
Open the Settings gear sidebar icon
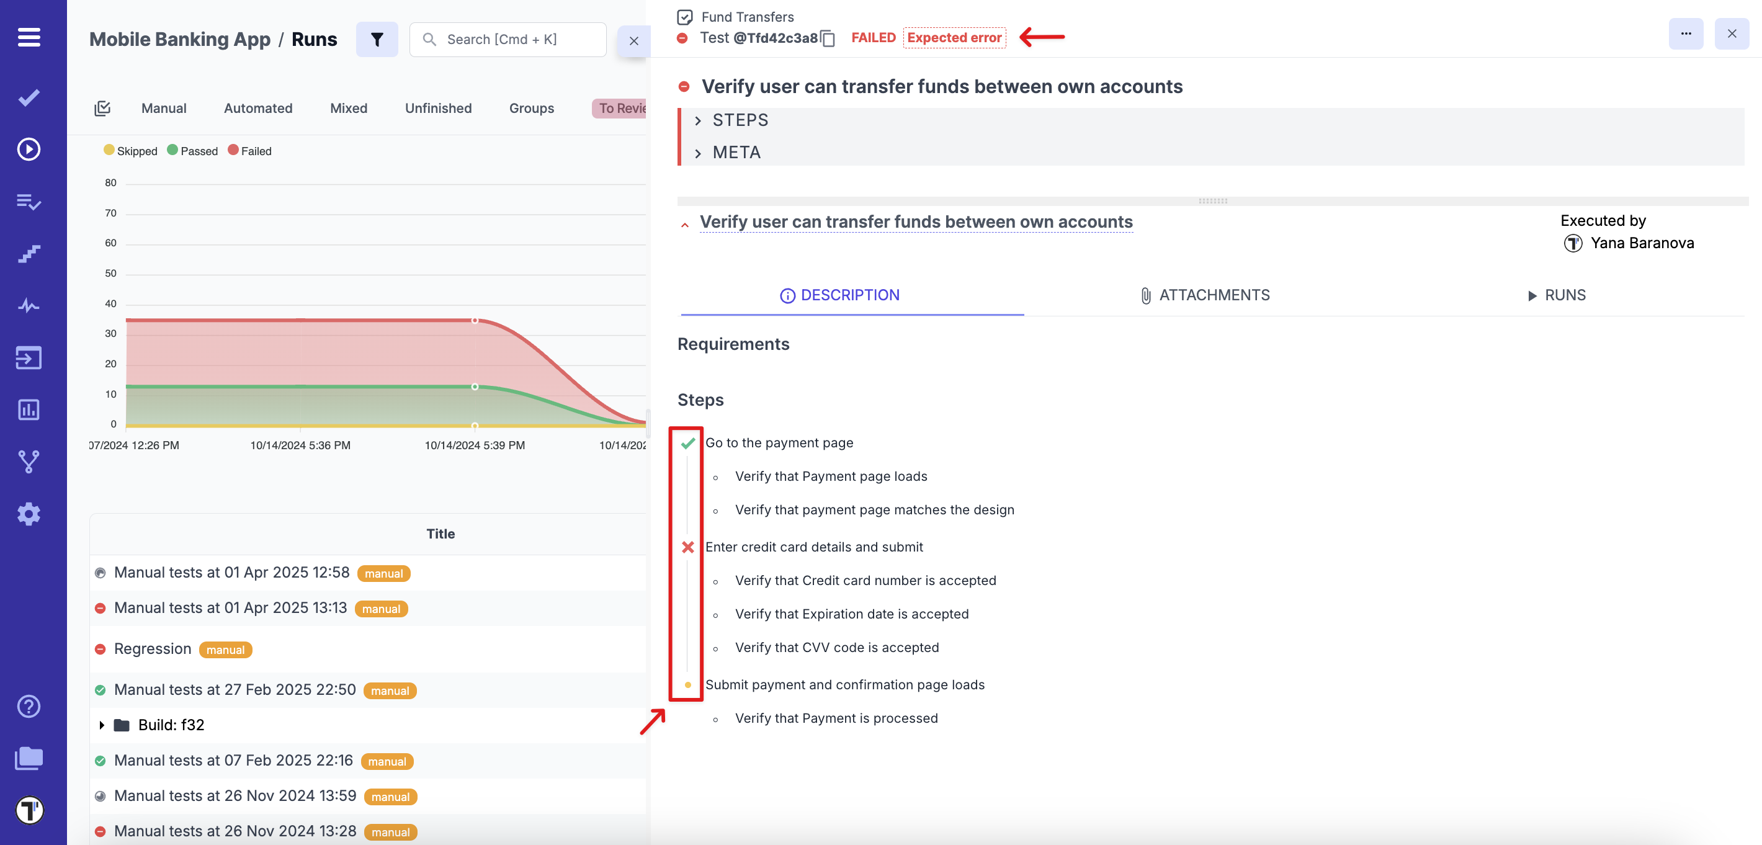(x=29, y=514)
